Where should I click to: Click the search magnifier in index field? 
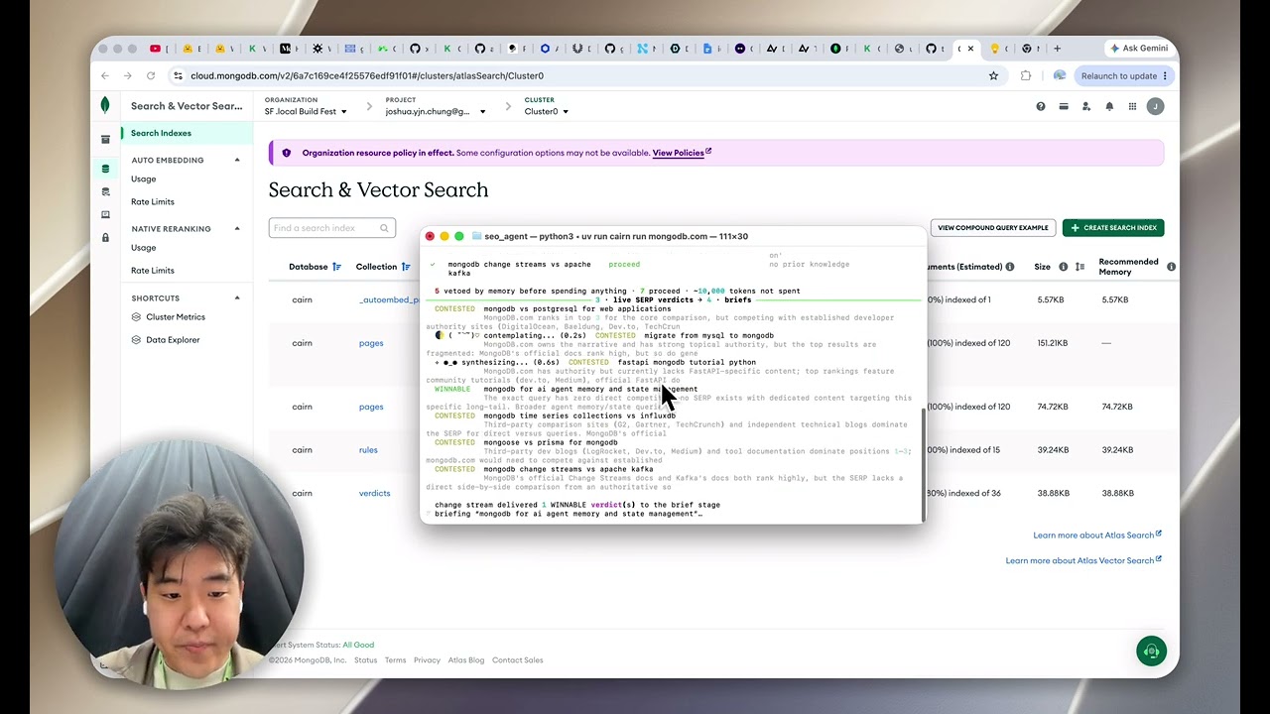pyautogui.click(x=384, y=228)
